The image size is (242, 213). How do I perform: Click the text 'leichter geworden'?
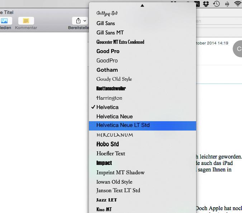tap(220, 157)
